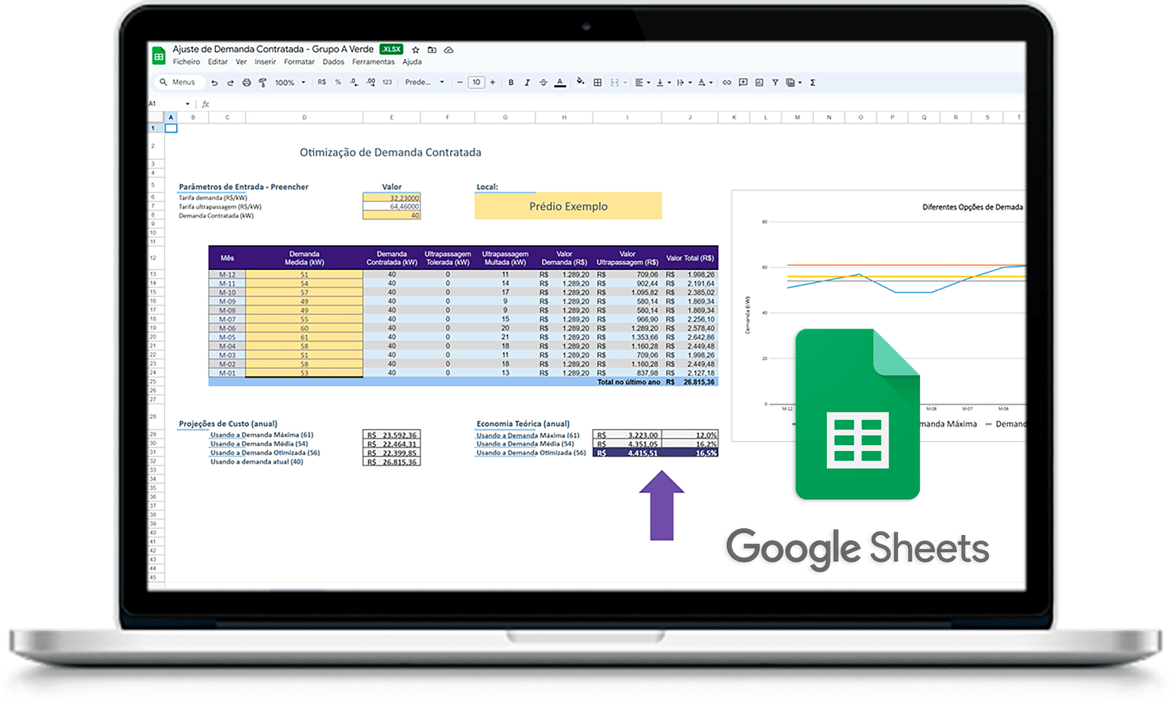
Task: Decrease font size with minus button
Action: (459, 83)
